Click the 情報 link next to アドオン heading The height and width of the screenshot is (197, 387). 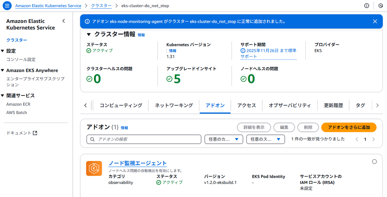pyautogui.click(x=124, y=128)
